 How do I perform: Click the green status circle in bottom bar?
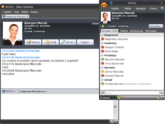click(119, 98)
